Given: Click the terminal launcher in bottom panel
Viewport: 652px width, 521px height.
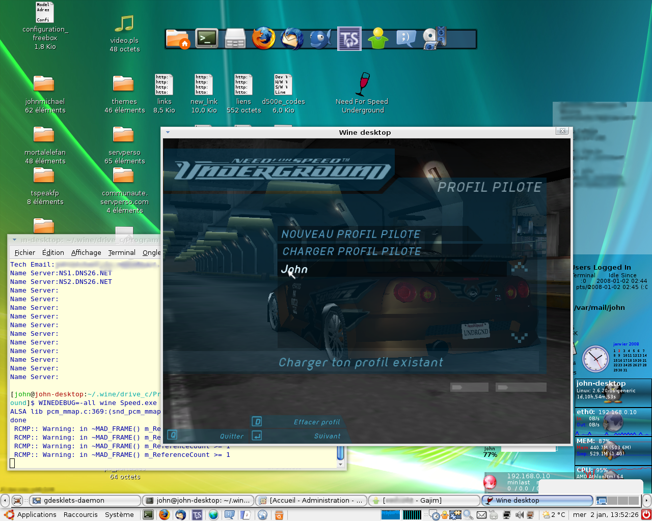Looking at the screenshot, I should (148, 515).
